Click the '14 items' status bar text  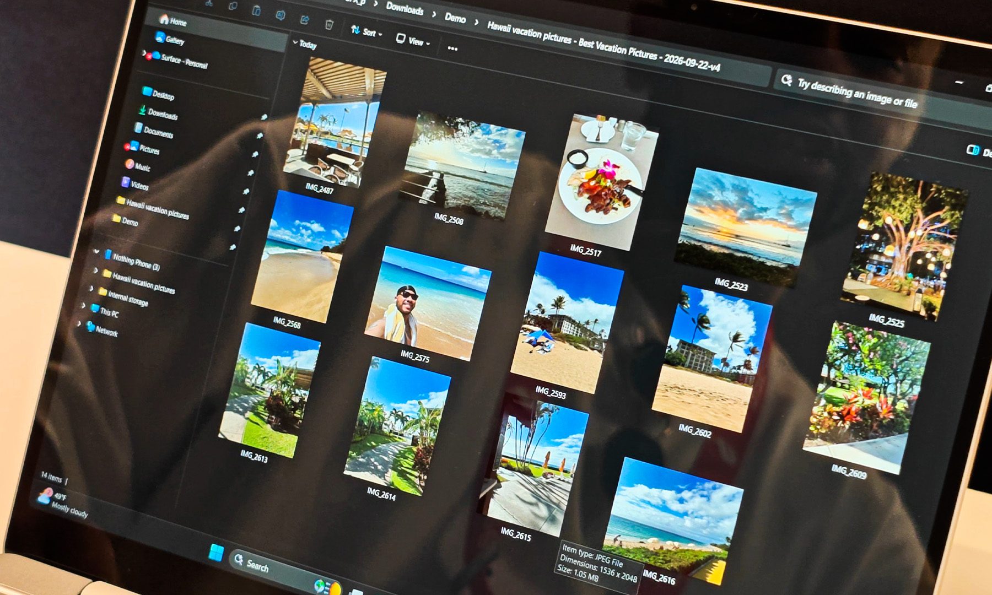(51, 477)
